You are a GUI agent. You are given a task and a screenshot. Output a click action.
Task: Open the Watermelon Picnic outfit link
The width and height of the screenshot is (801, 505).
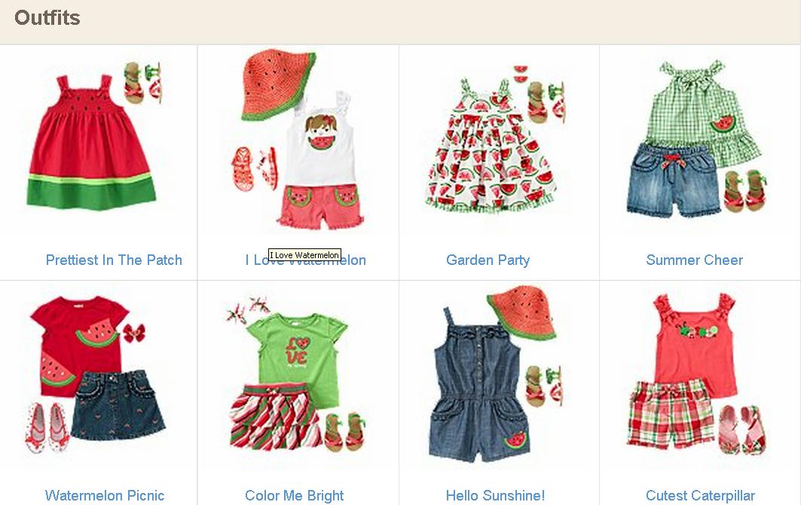click(105, 495)
